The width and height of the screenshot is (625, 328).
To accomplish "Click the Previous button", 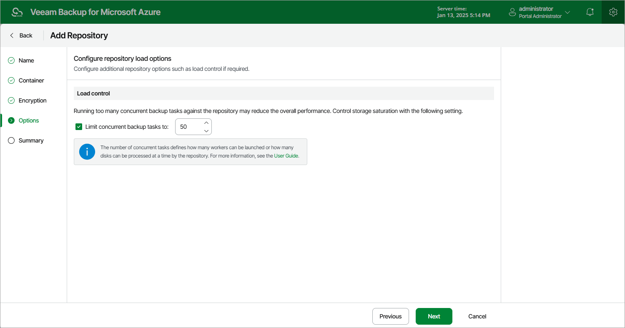I will coord(391,316).
